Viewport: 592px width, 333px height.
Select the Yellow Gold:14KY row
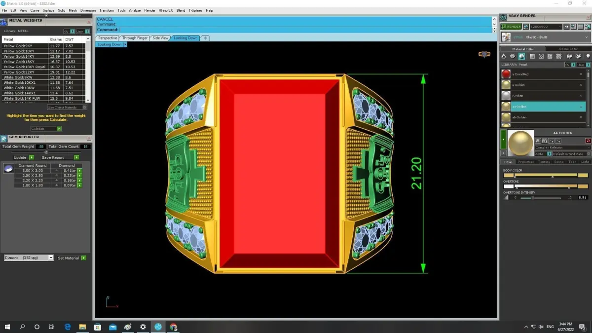(43, 56)
